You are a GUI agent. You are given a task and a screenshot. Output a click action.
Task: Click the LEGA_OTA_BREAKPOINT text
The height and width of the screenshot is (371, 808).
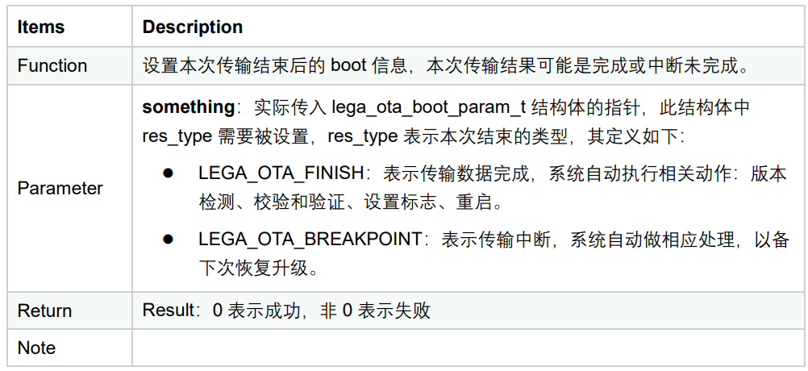click(x=310, y=239)
